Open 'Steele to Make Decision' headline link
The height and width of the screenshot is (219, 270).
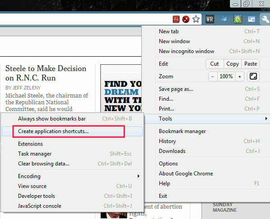click(45, 73)
